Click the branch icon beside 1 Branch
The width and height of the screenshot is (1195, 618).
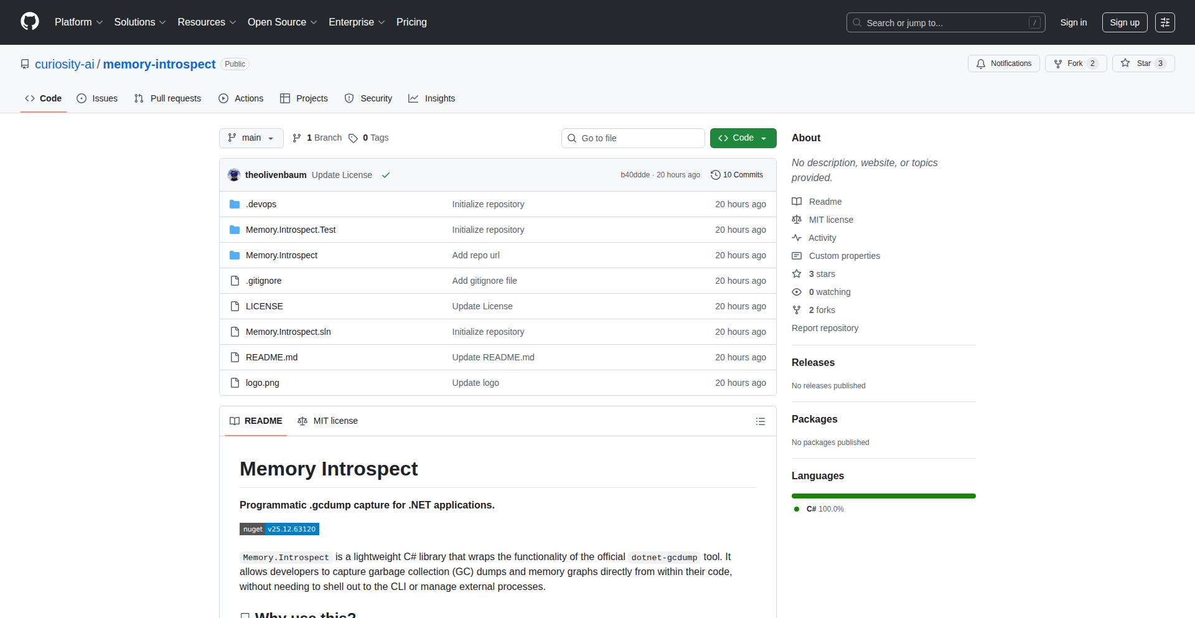pyautogui.click(x=297, y=138)
